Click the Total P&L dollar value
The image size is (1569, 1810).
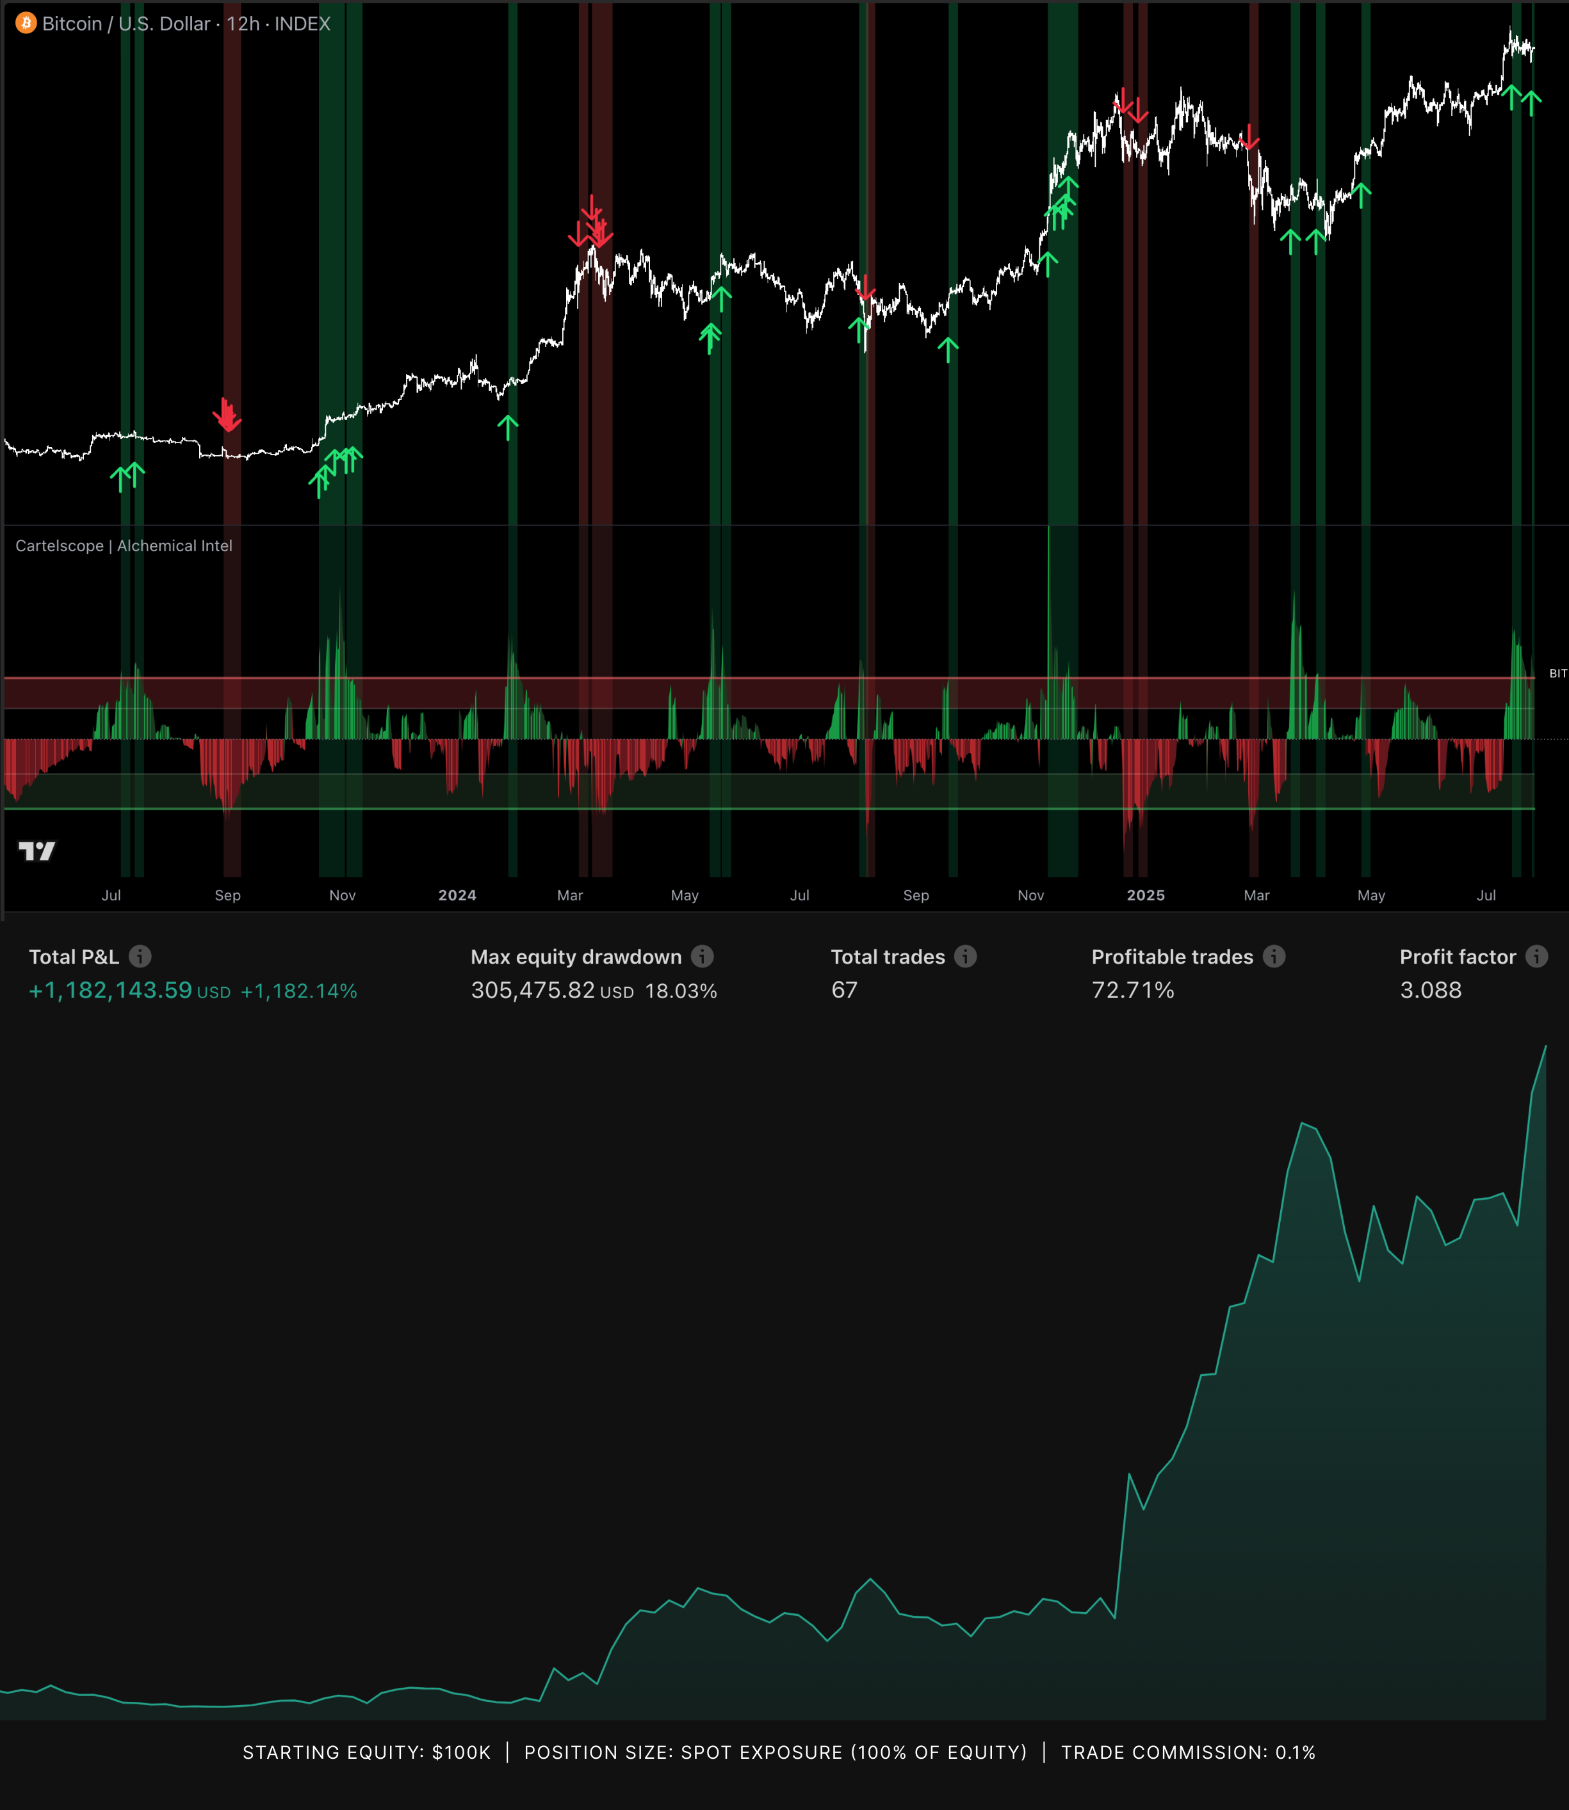pos(110,990)
